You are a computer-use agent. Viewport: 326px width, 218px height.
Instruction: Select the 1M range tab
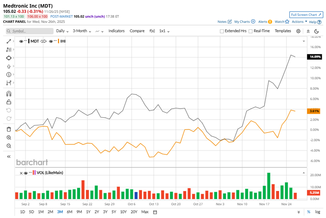pos(41,212)
